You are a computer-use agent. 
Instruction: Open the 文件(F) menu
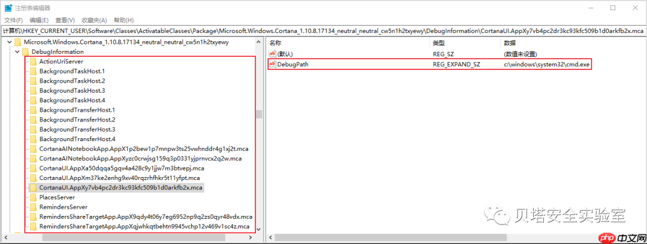[13, 20]
